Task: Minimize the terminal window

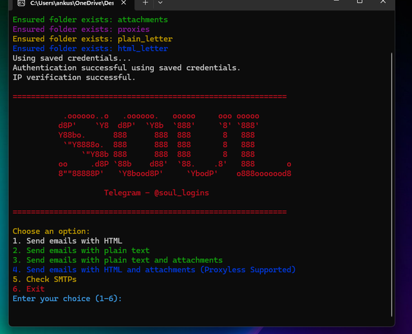Action: pos(336,1)
